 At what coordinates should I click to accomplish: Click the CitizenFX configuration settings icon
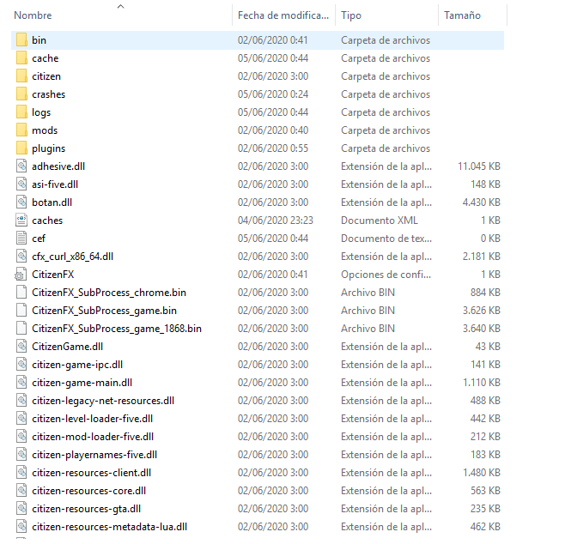click(x=21, y=275)
